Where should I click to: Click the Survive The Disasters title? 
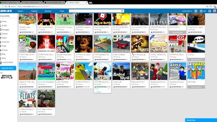tap(46, 82)
